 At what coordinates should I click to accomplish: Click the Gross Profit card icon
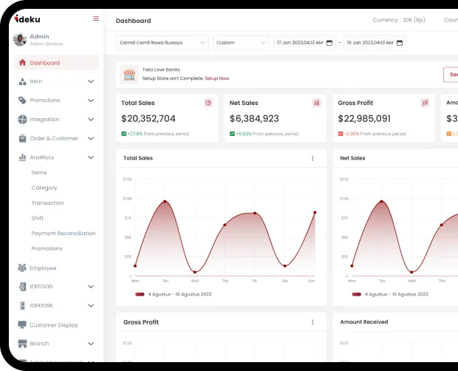pos(425,103)
